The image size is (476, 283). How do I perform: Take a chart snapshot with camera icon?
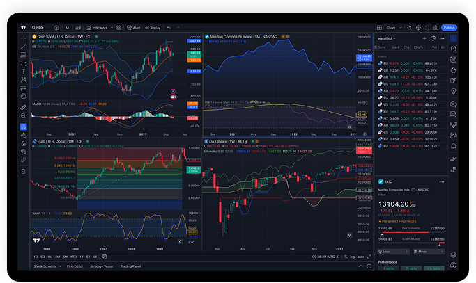coord(436,28)
